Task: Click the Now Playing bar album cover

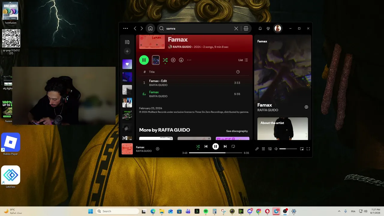Action: tap(127, 149)
